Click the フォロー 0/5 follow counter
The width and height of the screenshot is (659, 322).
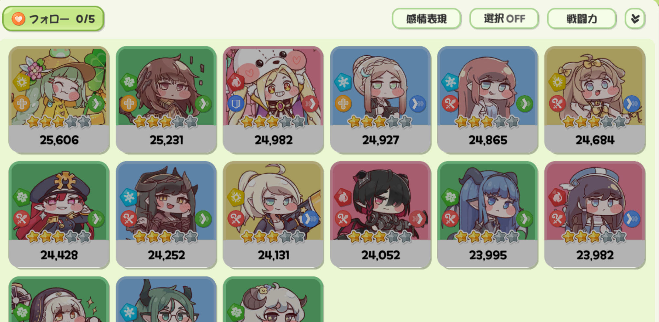pyautogui.click(x=53, y=19)
